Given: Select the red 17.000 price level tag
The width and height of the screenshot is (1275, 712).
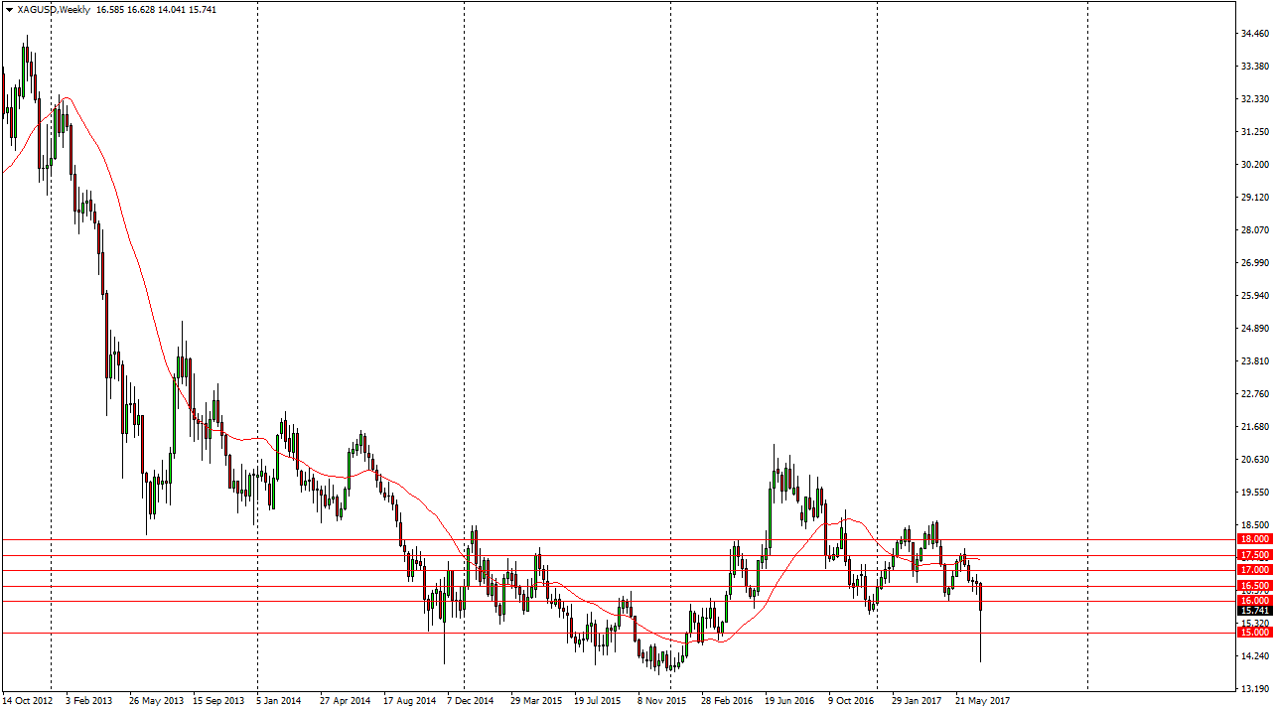Looking at the screenshot, I should pyautogui.click(x=1255, y=570).
